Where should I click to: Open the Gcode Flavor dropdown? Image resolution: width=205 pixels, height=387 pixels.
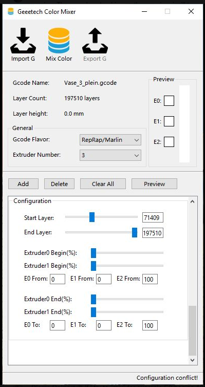pos(110,140)
